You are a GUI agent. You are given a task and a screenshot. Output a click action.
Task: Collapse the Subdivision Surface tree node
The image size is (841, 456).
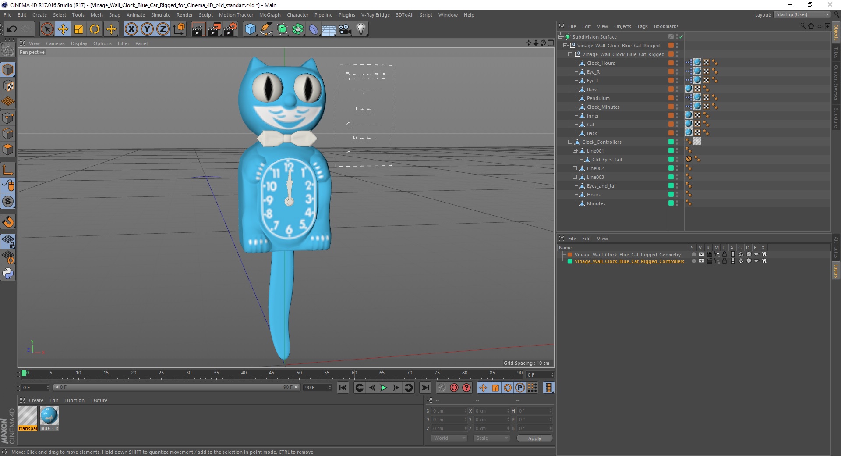pos(560,37)
